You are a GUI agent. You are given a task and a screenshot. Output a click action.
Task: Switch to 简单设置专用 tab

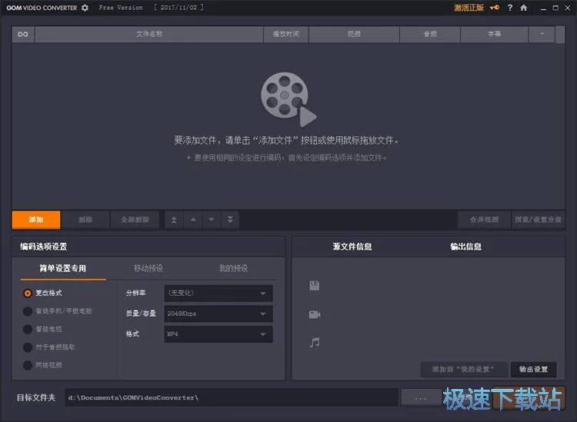(x=63, y=269)
